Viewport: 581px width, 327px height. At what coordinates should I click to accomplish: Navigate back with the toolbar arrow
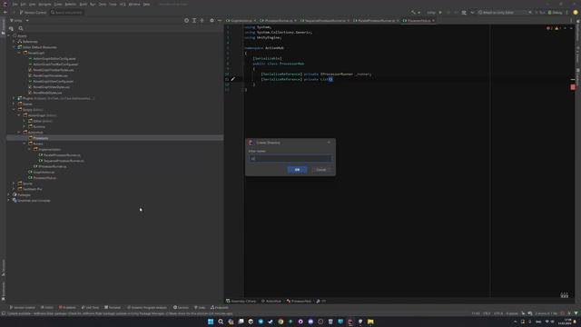(5, 12)
